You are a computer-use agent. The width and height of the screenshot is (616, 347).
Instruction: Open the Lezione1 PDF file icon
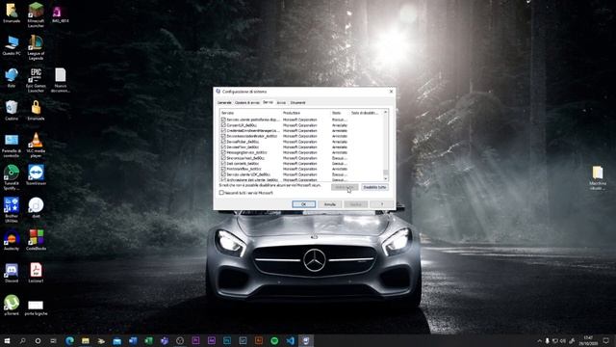(x=36, y=273)
